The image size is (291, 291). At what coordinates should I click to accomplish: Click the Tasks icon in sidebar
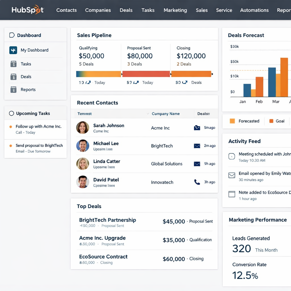point(13,64)
